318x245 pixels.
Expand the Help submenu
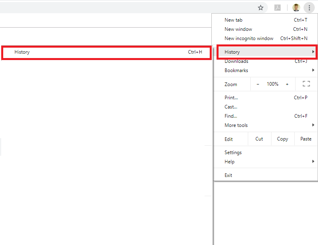pyautogui.click(x=265, y=162)
